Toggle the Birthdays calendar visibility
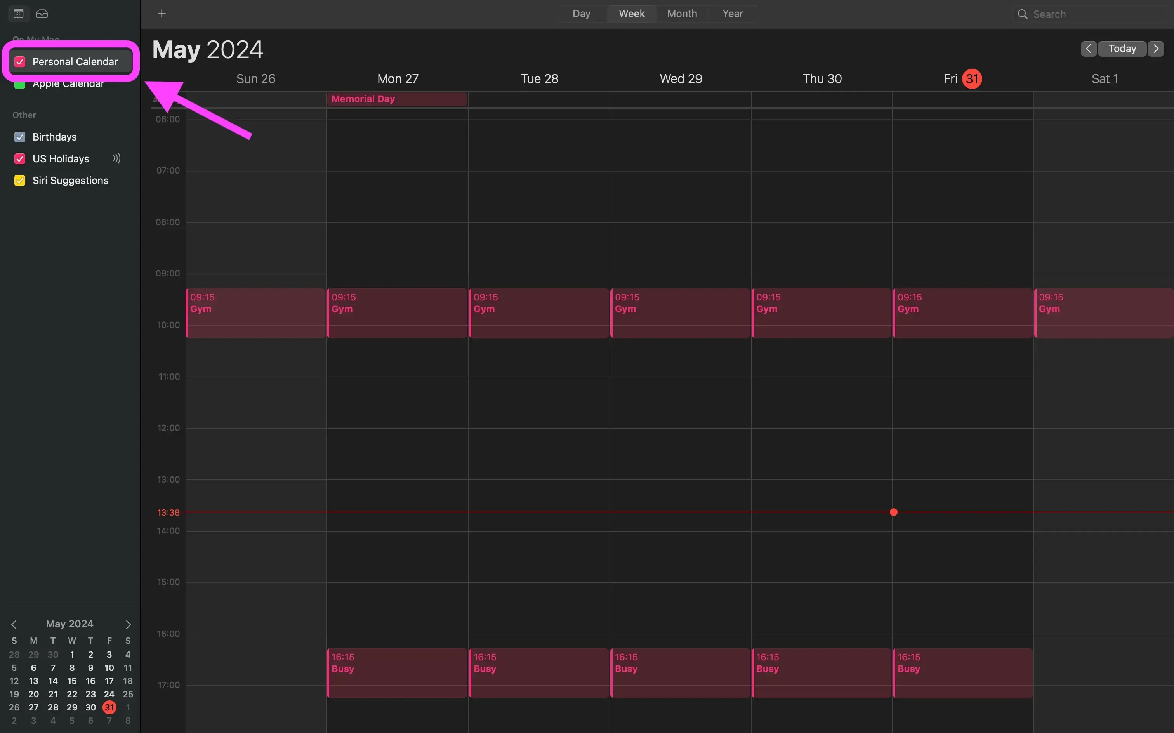The height and width of the screenshot is (733, 1174). click(x=19, y=137)
